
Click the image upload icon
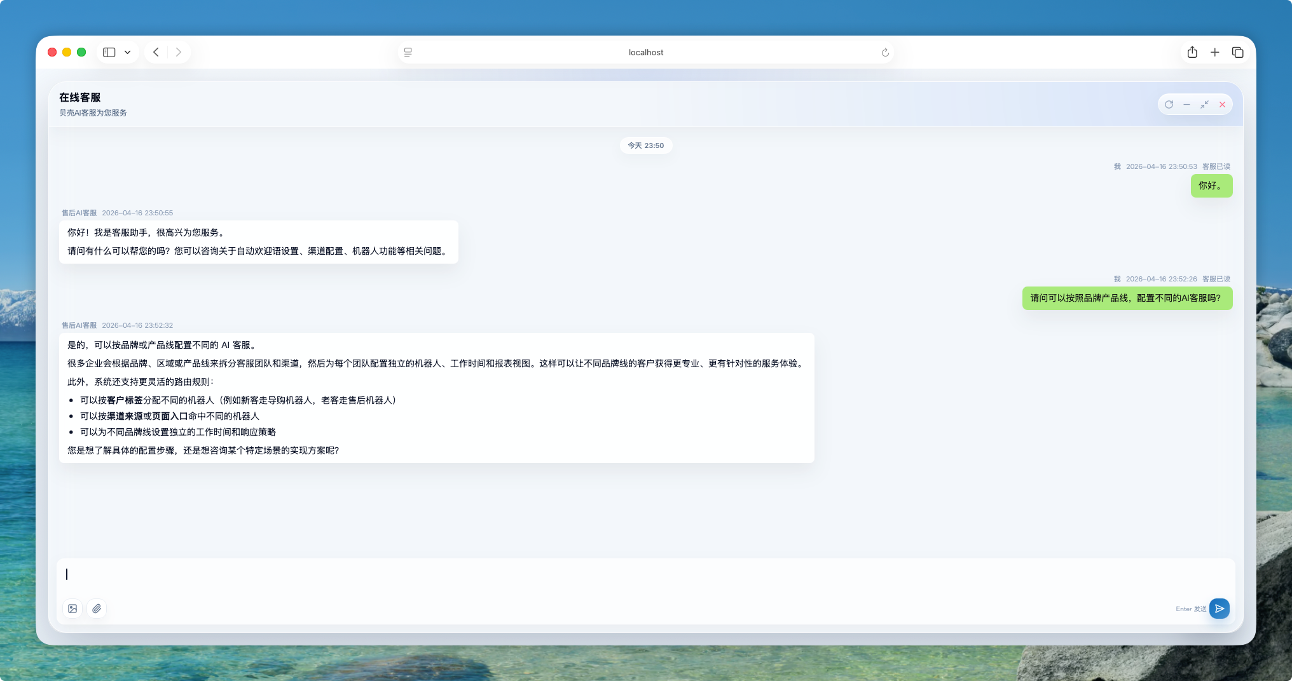tap(72, 609)
